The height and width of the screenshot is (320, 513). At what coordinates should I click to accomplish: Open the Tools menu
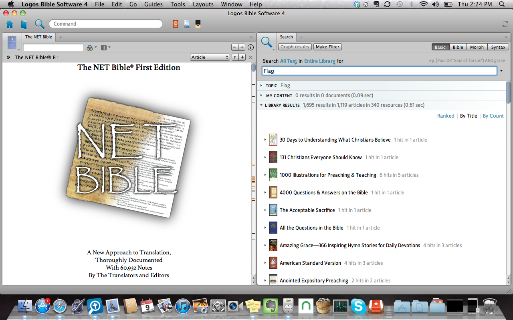[x=178, y=4]
